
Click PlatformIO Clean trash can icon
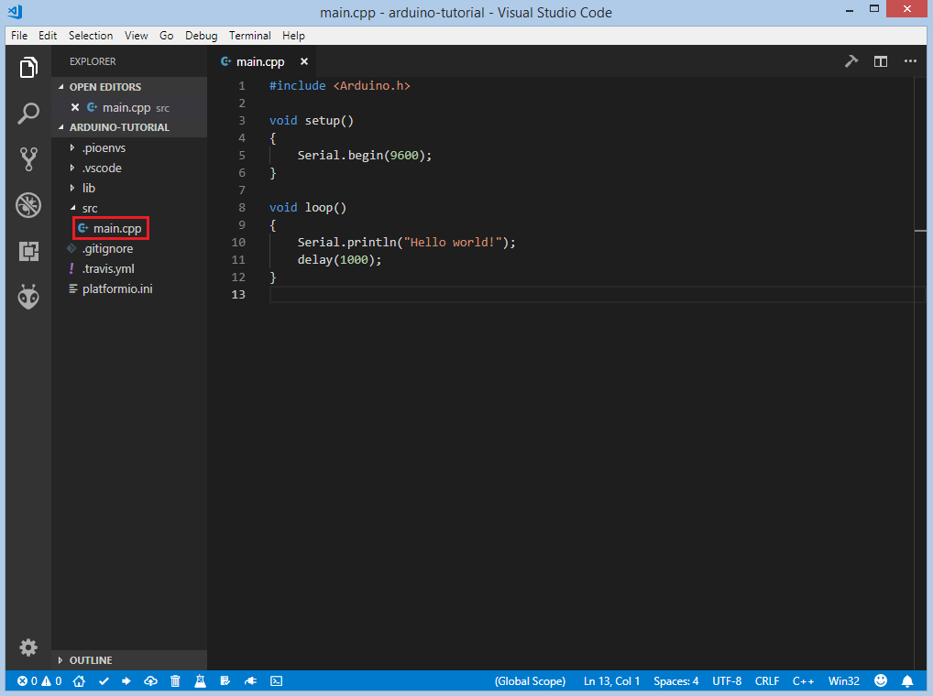click(x=175, y=681)
